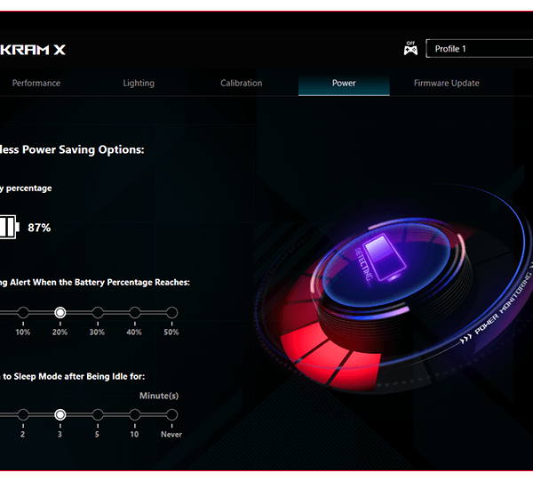The height and width of the screenshot is (481, 533).
Task: Set sleep mode to Never
Action: tap(171, 415)
